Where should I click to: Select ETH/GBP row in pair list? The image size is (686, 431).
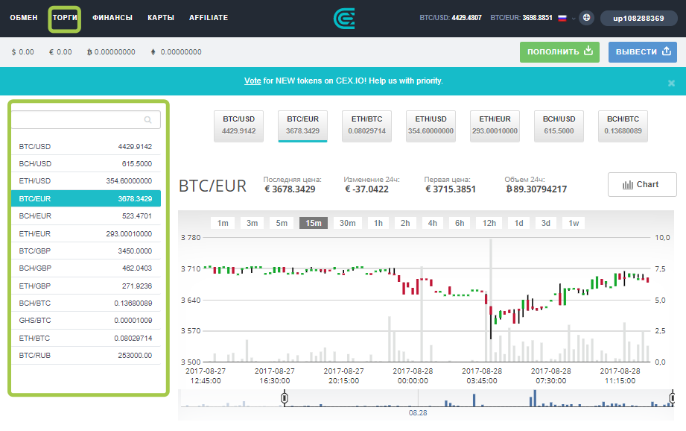tap(86, 286)
